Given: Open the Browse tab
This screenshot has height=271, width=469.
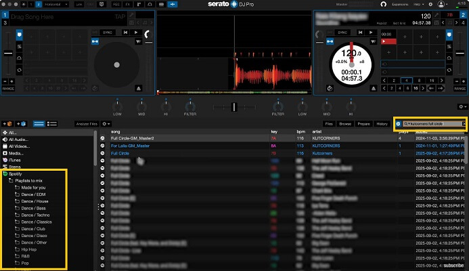Looking at the screenshot, I should click(x=345, y=124).
